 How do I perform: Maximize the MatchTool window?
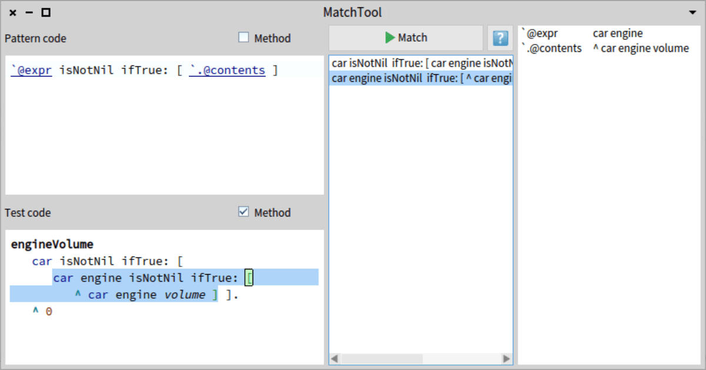[46, 12]
